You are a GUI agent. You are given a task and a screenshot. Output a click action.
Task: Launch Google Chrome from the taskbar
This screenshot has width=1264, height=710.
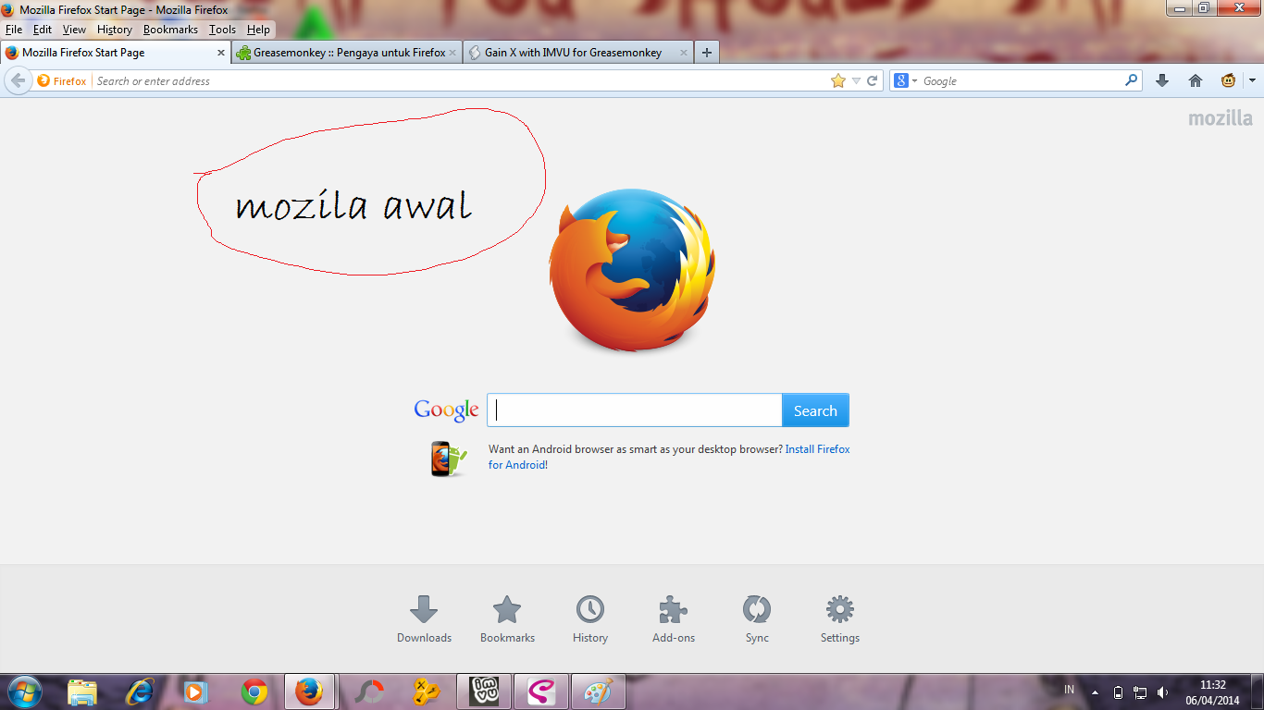[x=254, y=692]
